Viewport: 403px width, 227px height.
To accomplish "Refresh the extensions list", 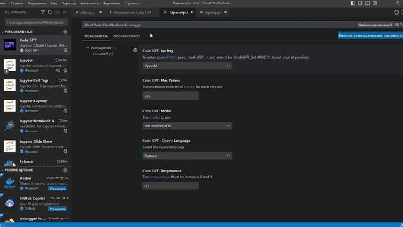I will coord(50,12).
